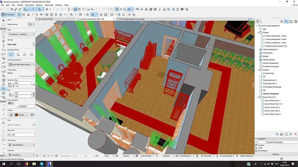
Task: Switch to the Ground Floor tab
Action: pyautogui.click(x=45, y=19)
